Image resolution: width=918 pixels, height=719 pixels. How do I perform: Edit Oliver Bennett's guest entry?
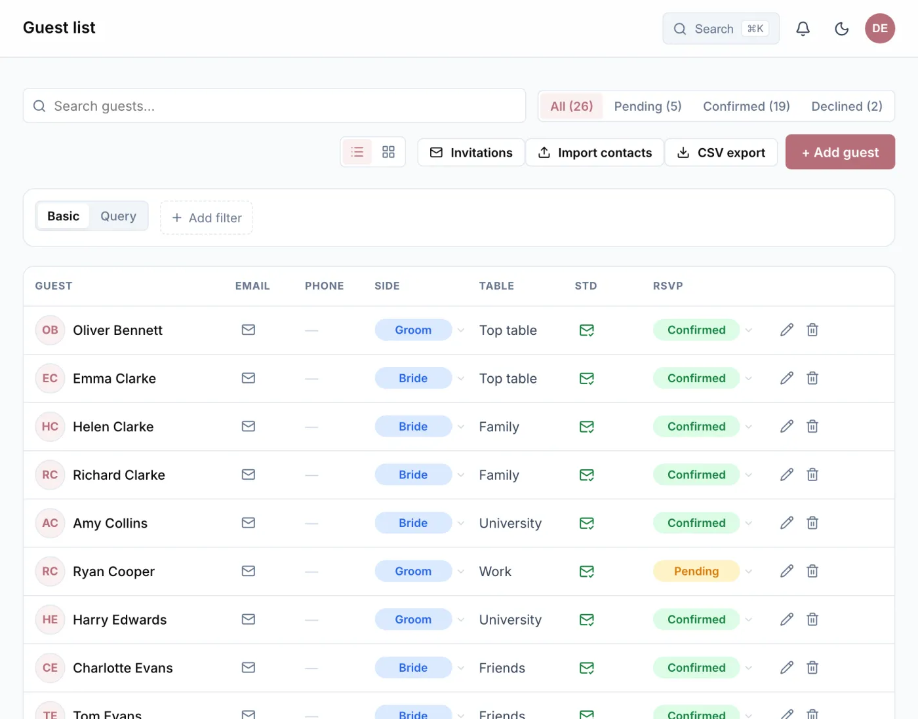[787, 330]
